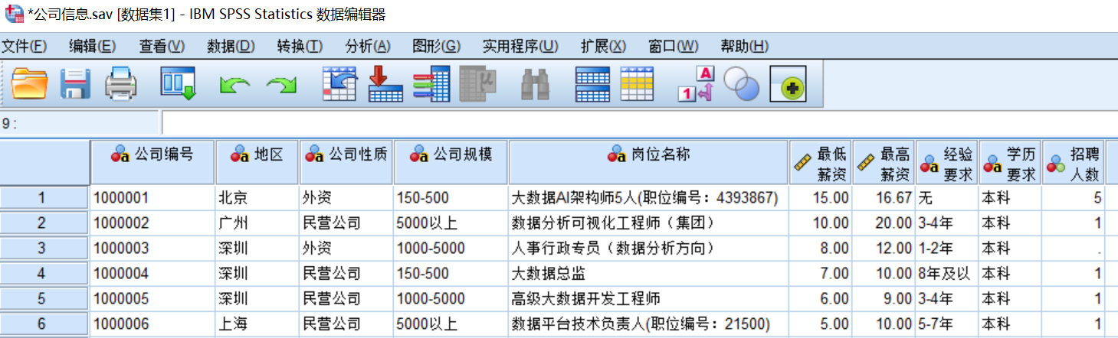Open the 帮助(H) menu
Viewport: 1118px width, 338px height.
744,46
